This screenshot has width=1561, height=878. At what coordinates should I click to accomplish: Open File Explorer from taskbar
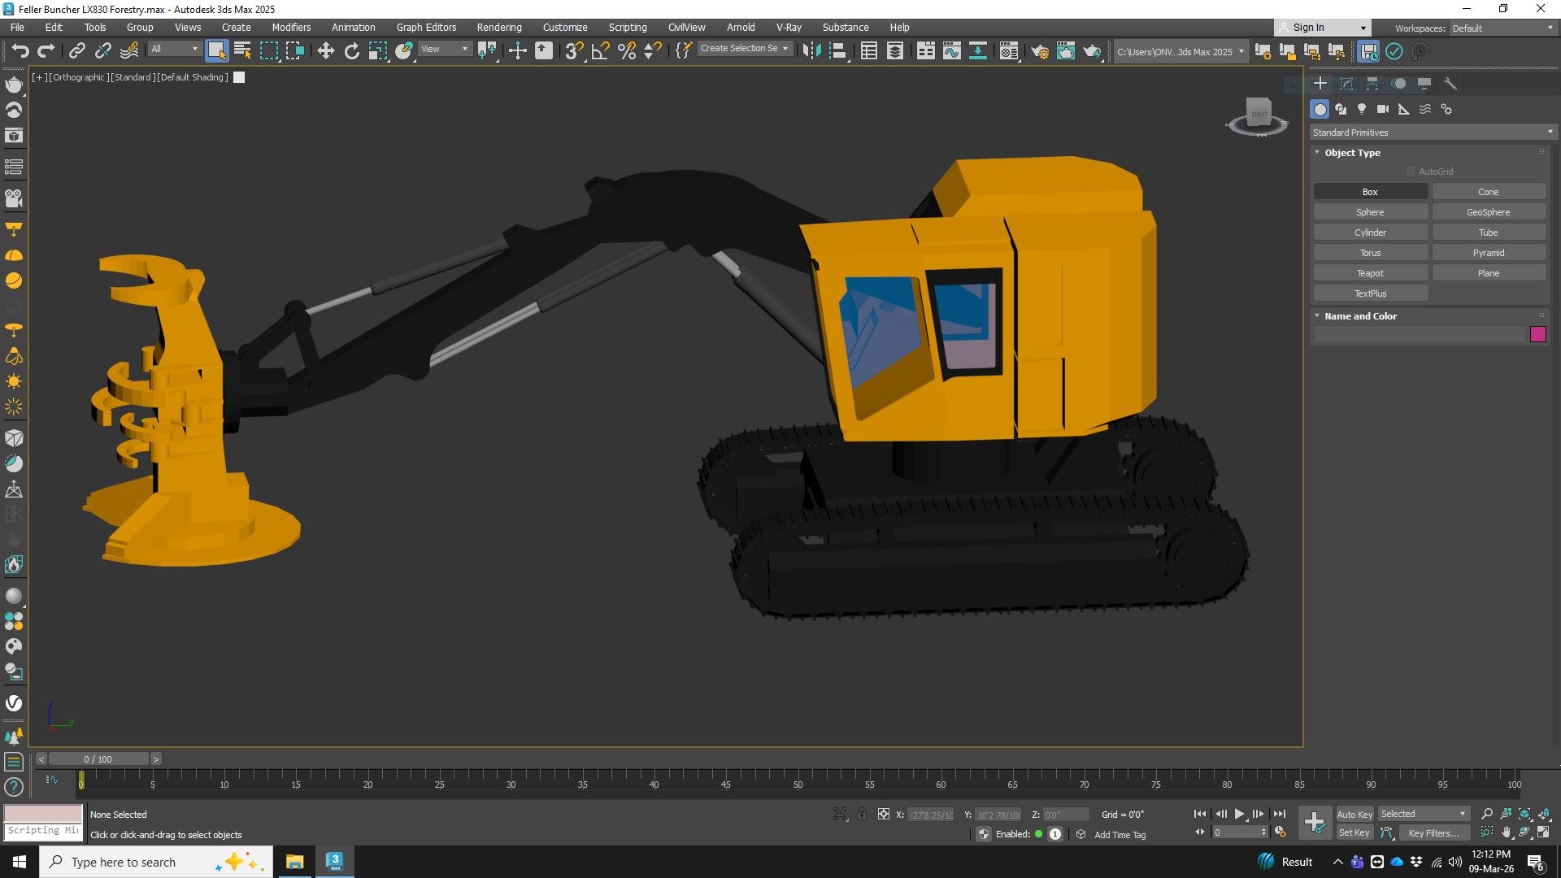click(294, 862)
